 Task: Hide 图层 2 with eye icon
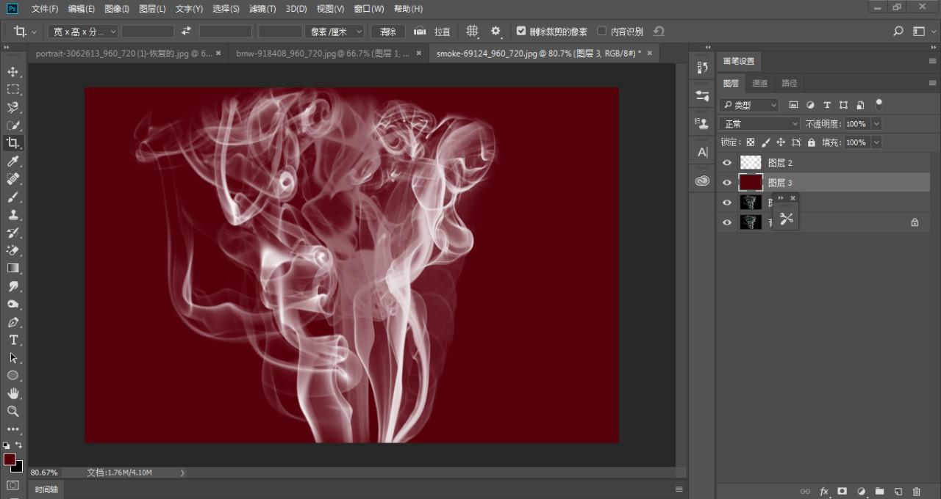[727, 163]
